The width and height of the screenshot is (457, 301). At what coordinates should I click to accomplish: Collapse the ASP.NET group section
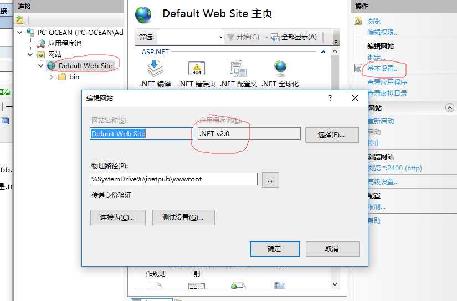323,52
